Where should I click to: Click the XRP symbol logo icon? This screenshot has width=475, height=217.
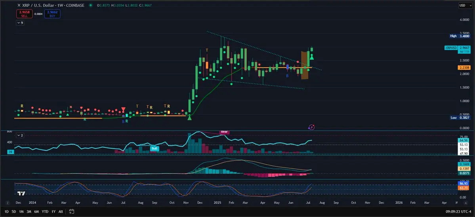[19, 5]
